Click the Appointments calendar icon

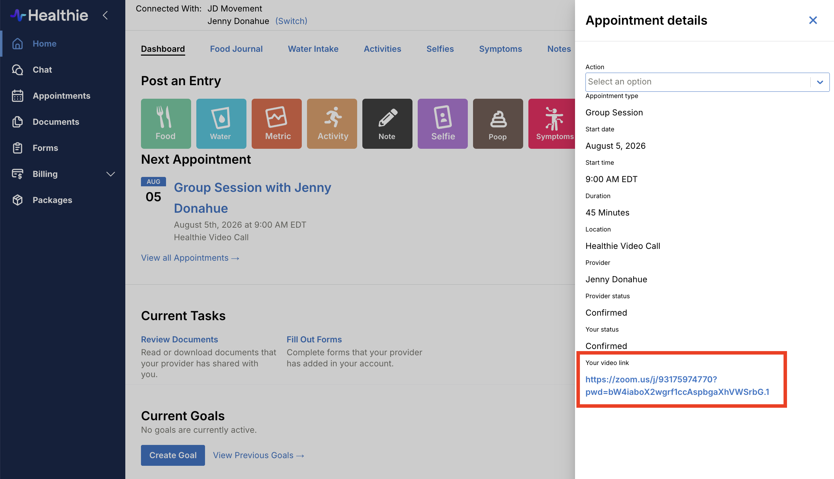point(17,96)
